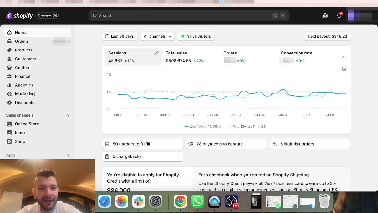Launch Safari from the dock

(x=105, y=201)
